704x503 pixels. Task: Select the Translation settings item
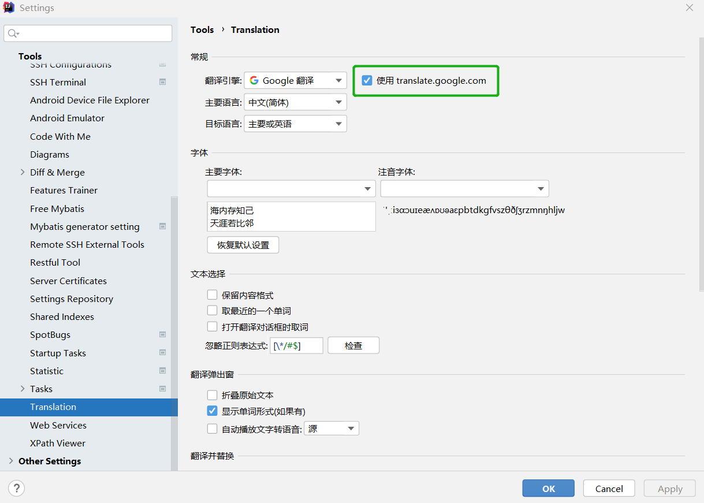(89, 407)
